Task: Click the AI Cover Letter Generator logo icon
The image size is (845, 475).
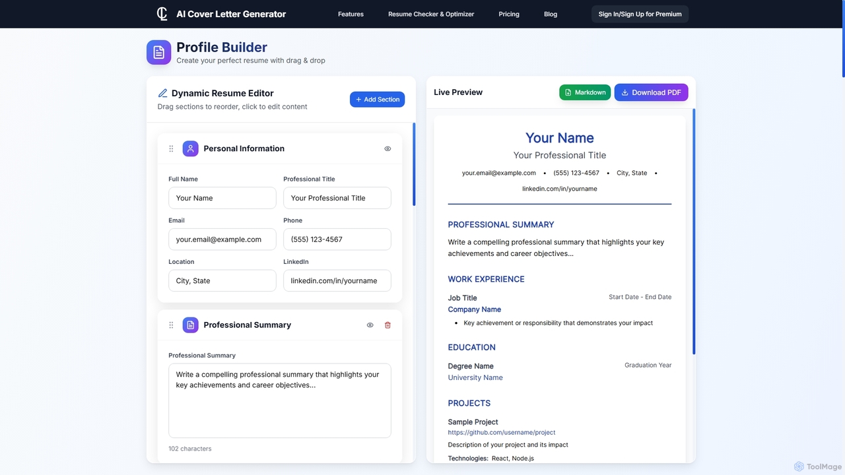Action: [x=162, y=14]
